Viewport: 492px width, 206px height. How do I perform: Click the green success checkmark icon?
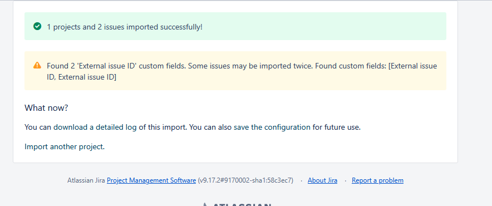tap(37, 26)
